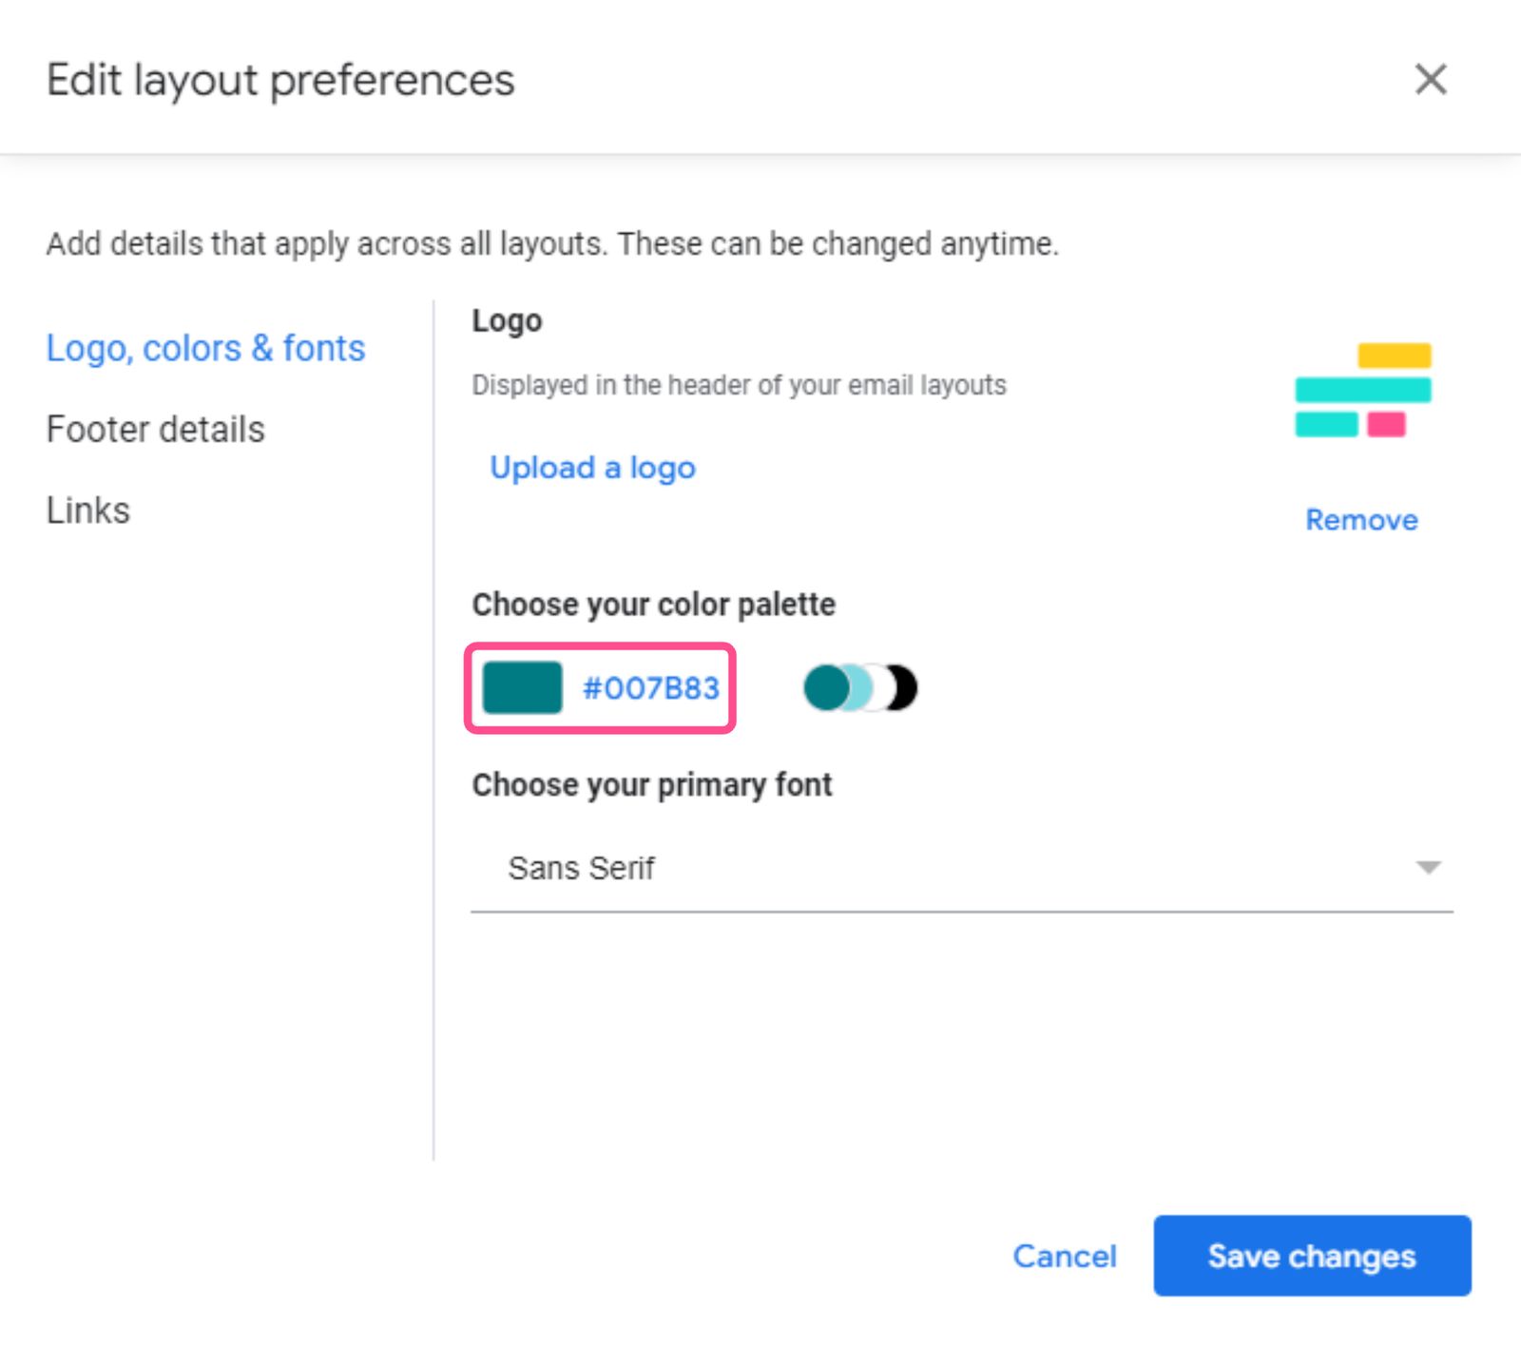Expand the Sans Serif font selector
Viewport: 1521px width, 1346px height.
960,868
